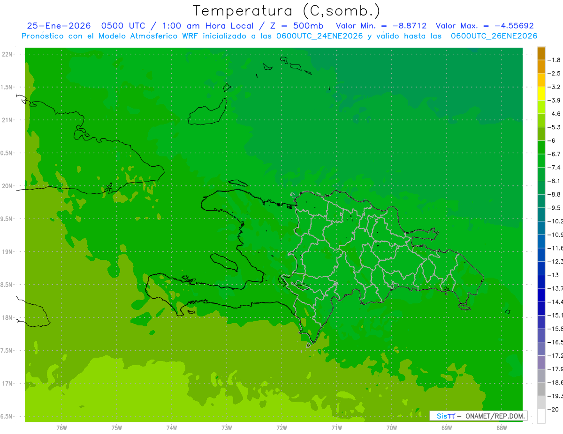
Task: Click the '-6.7' colorbar label
Action: [554, 154]
